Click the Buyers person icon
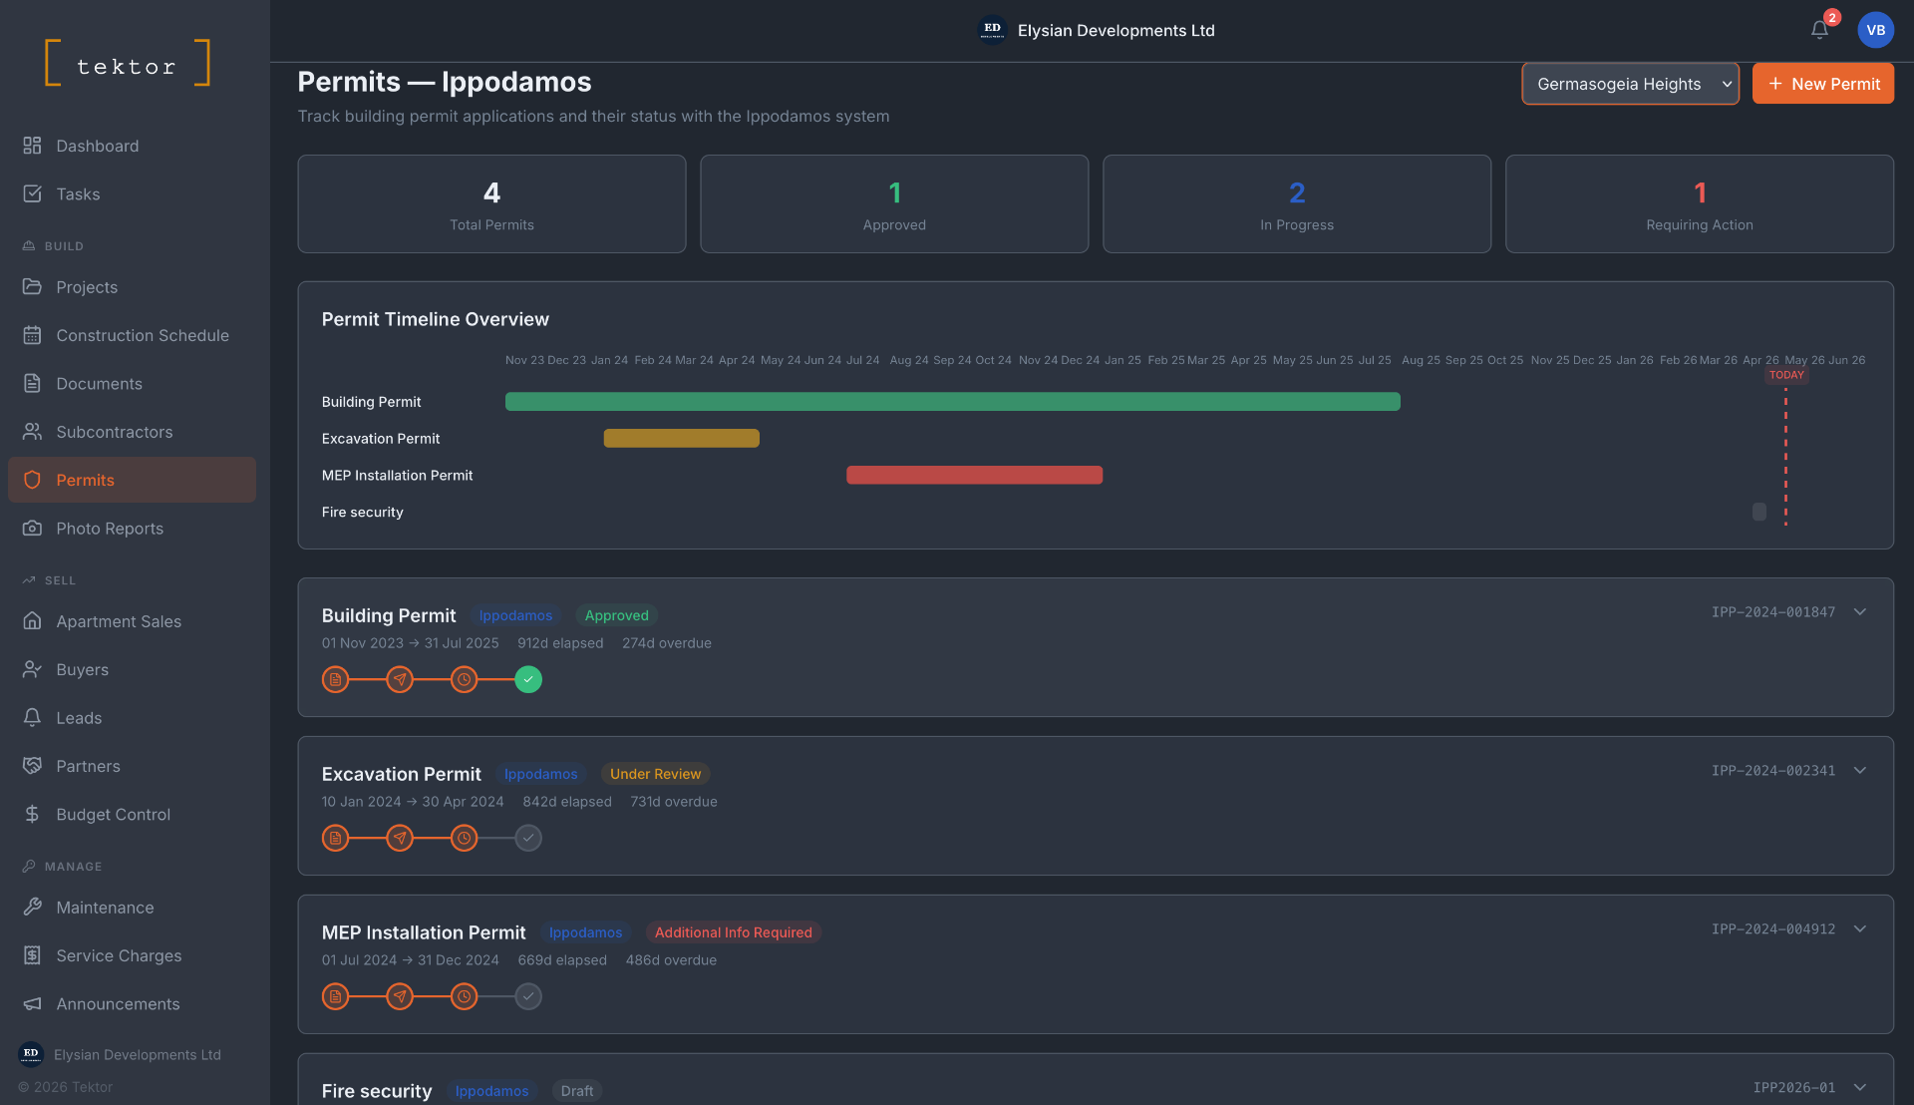The height and width of the screenshot is (1105, 1914). [x=32, y=669]
